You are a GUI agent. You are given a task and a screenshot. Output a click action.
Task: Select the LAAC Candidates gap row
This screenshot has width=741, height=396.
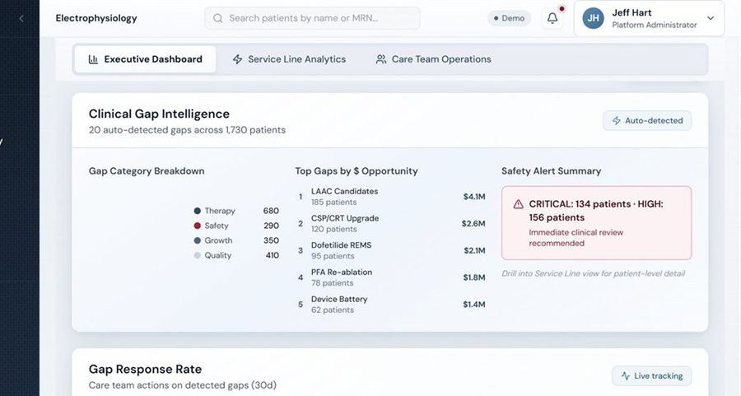(x=390, y=197)
